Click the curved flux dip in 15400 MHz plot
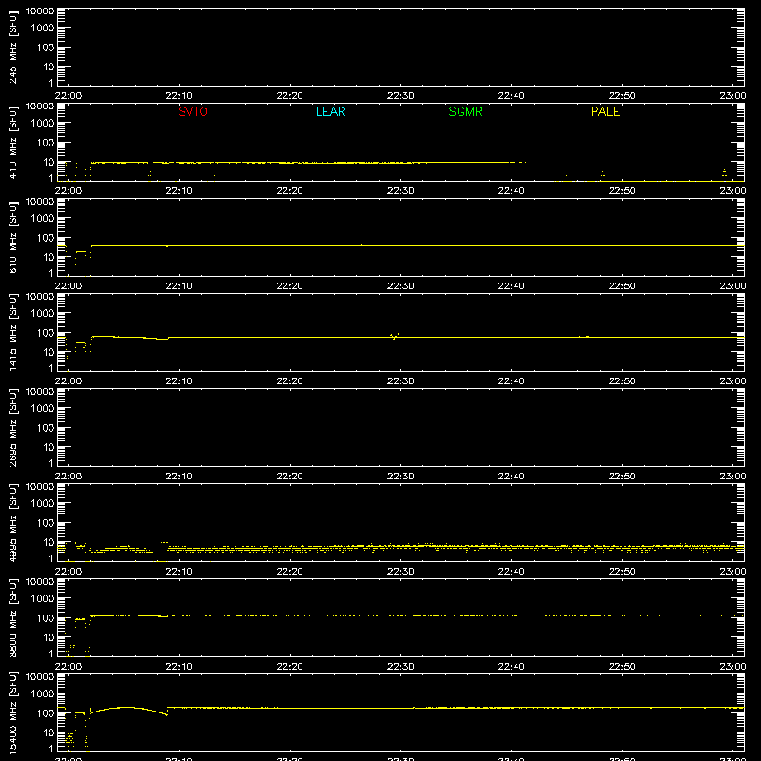Image resolution: width=761 pixels, height=761 pixels. point(129,710)
